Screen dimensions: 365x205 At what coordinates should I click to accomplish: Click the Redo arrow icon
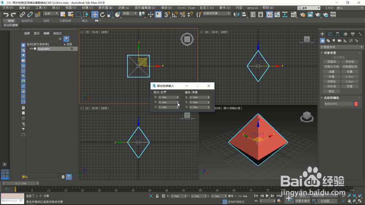coord(14,15)
